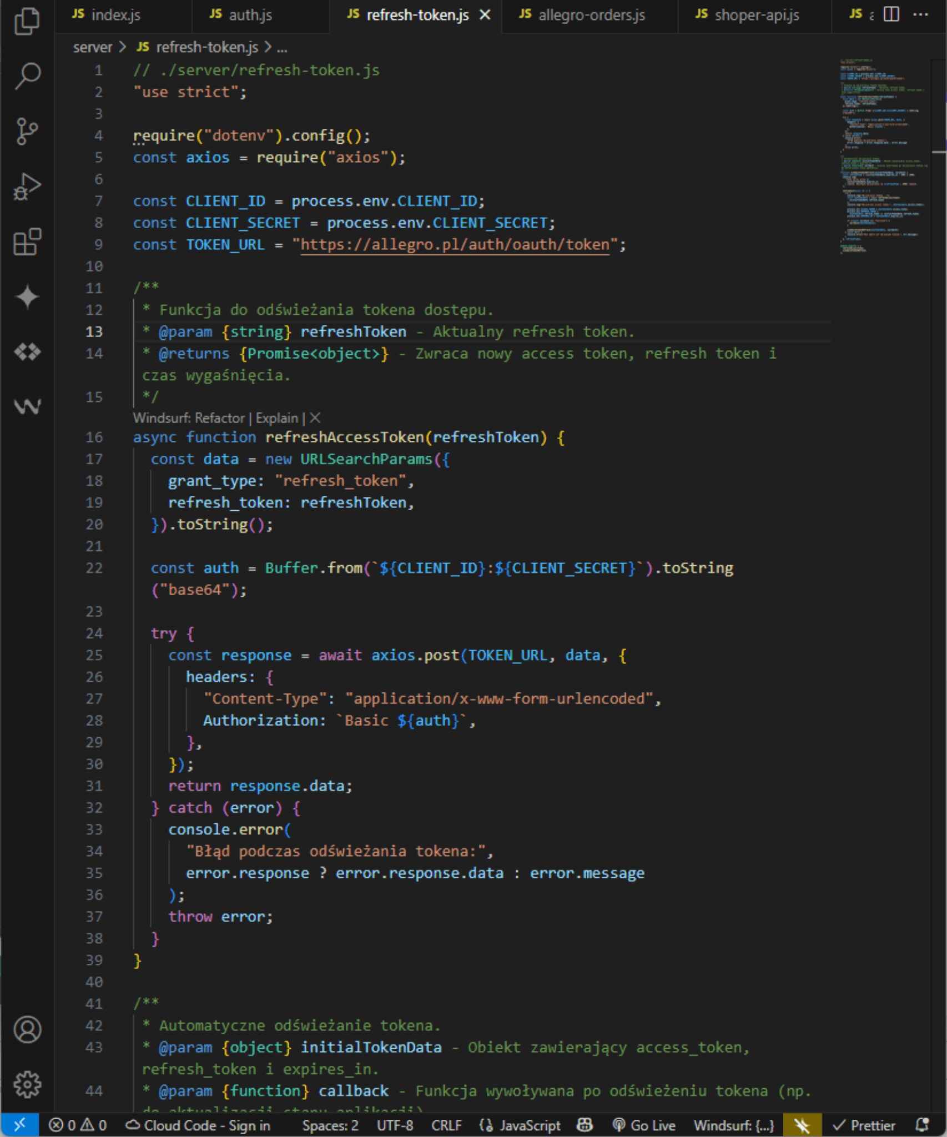Click the Authorization header key
The image size is (947, 1137).
click(260, 721)
